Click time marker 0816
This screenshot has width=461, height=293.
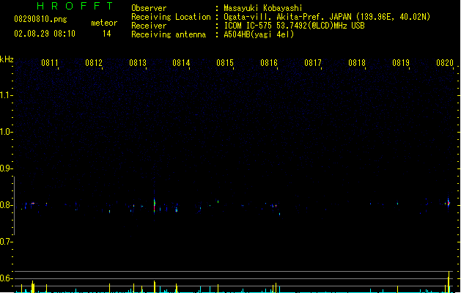[x=269, y=63]
